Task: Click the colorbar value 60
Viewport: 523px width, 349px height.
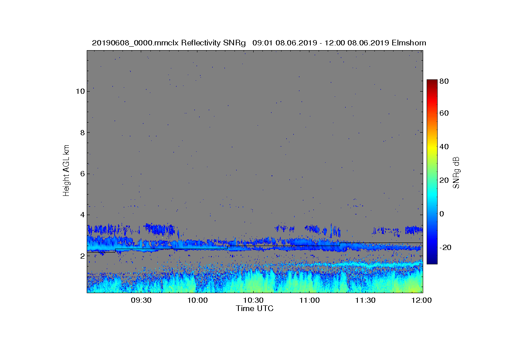Action: 445,113
